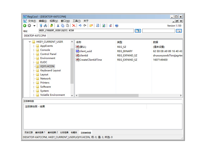This screenshot has width=206, height=154.
Task: Click the Copy icon in toolbar
Action: (x=63, y=26)
